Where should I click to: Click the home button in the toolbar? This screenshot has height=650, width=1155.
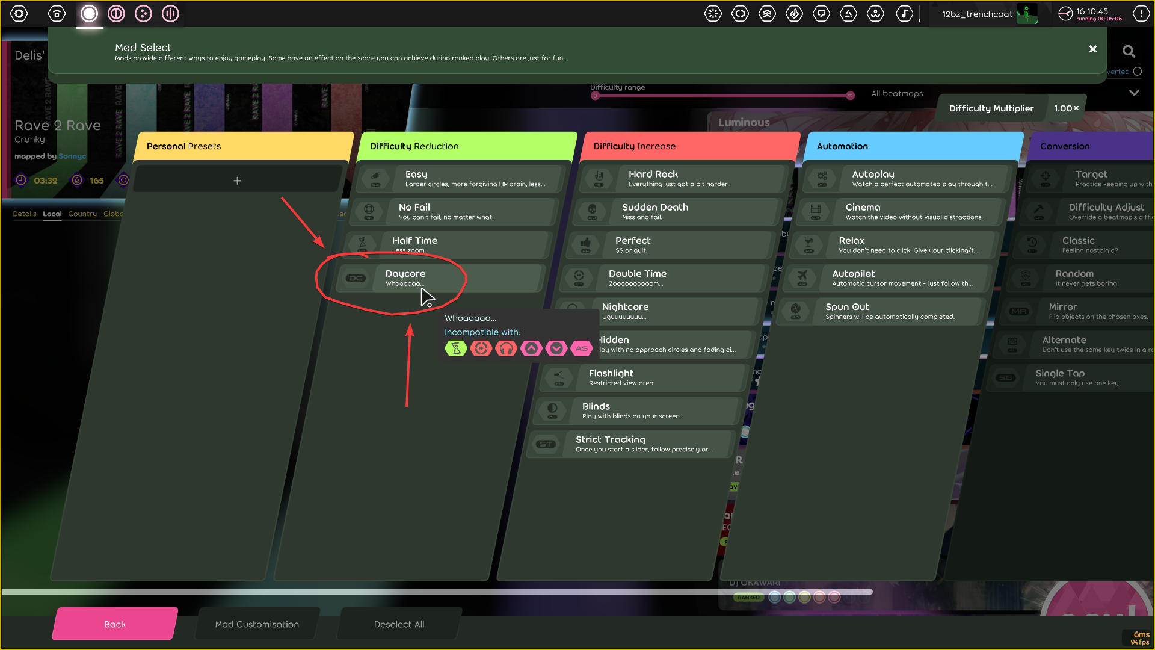click(57, 13)
